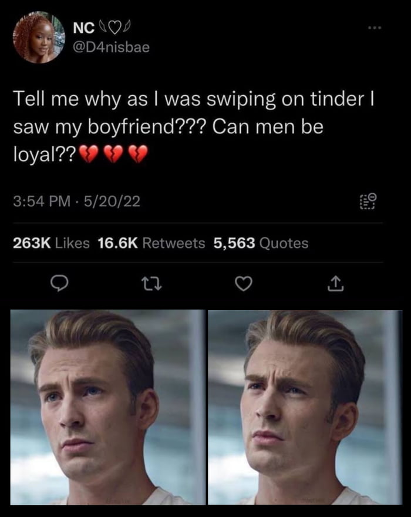The height and width of the screenshot is (517, 411).
Task: Click the heart emoji next to NC
Action: 114,28
